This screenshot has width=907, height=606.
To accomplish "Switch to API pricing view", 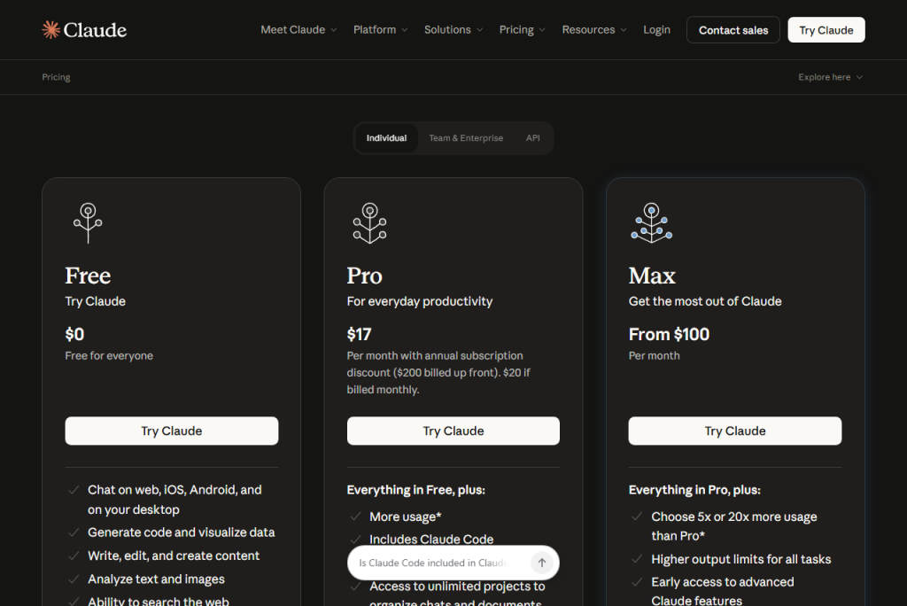I will point(532,138).
